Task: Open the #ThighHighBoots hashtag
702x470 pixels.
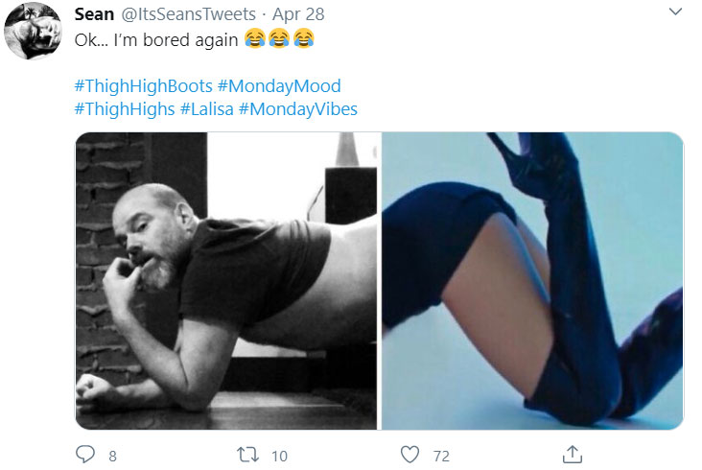Action: pos(143,86)
